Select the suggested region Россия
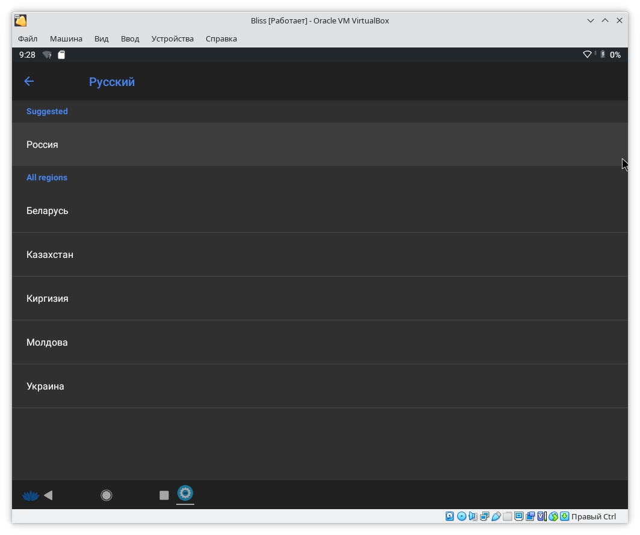 tap(42, 145)
